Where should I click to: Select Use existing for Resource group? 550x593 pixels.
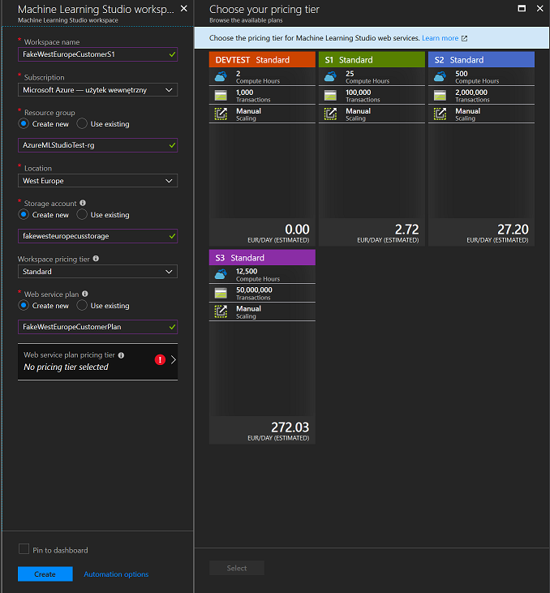point(82,124)
